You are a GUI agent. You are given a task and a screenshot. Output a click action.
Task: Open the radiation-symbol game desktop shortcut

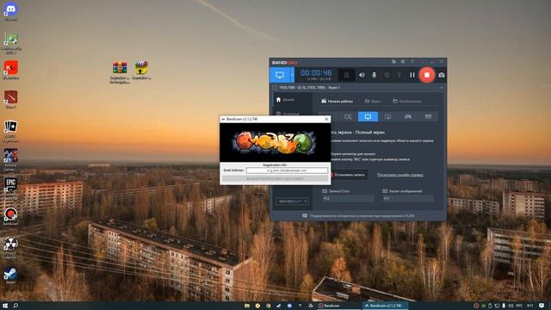(x=10, y=247)
